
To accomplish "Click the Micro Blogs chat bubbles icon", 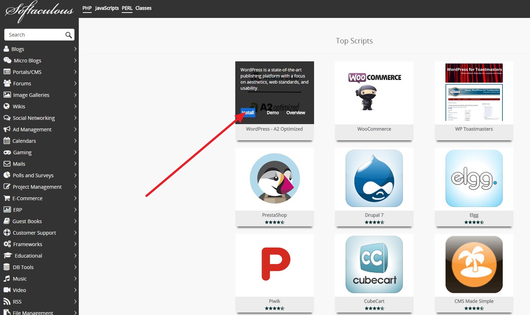I will pyautogui.click(x=7, y=60).
